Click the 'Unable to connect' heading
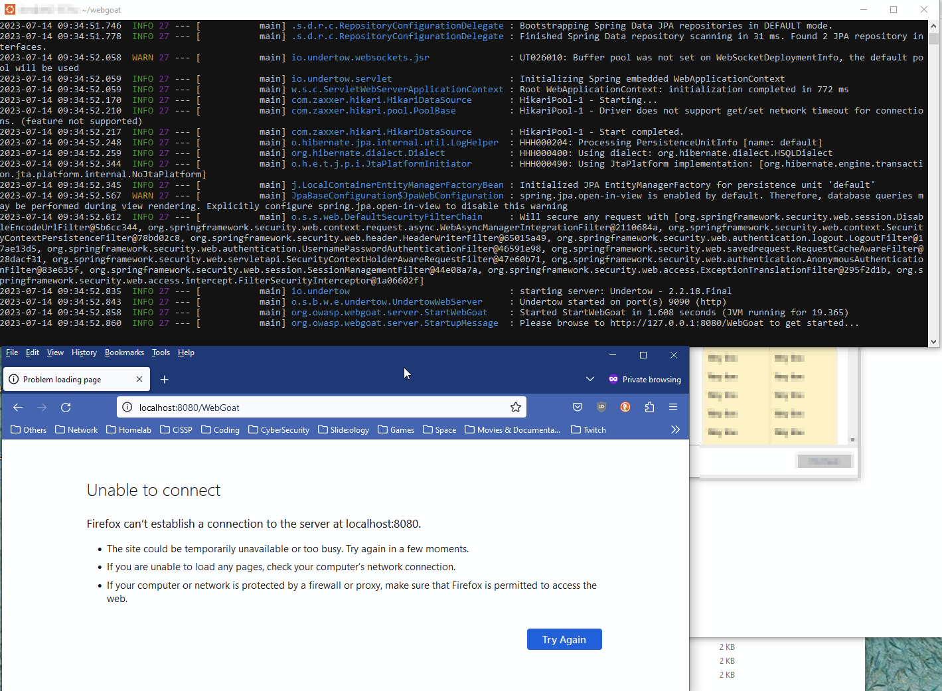 [153, 490]
